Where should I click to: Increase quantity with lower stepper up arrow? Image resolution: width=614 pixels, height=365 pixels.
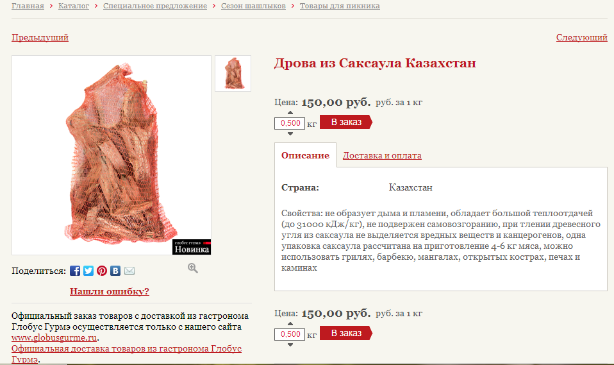pos(290,324)
